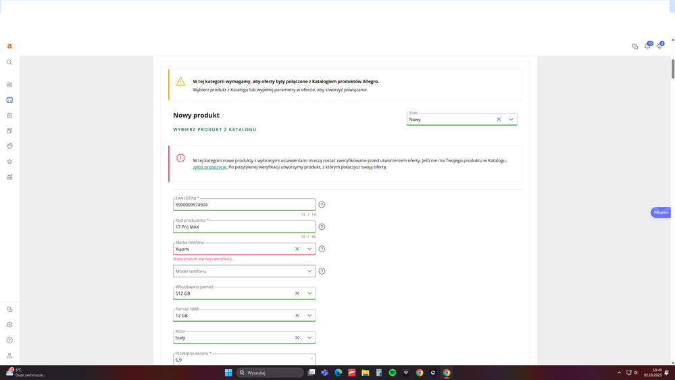
Task: Click the 'zgłoś propozycję' link
Action: pyautogui.click(x=209, y=167)
